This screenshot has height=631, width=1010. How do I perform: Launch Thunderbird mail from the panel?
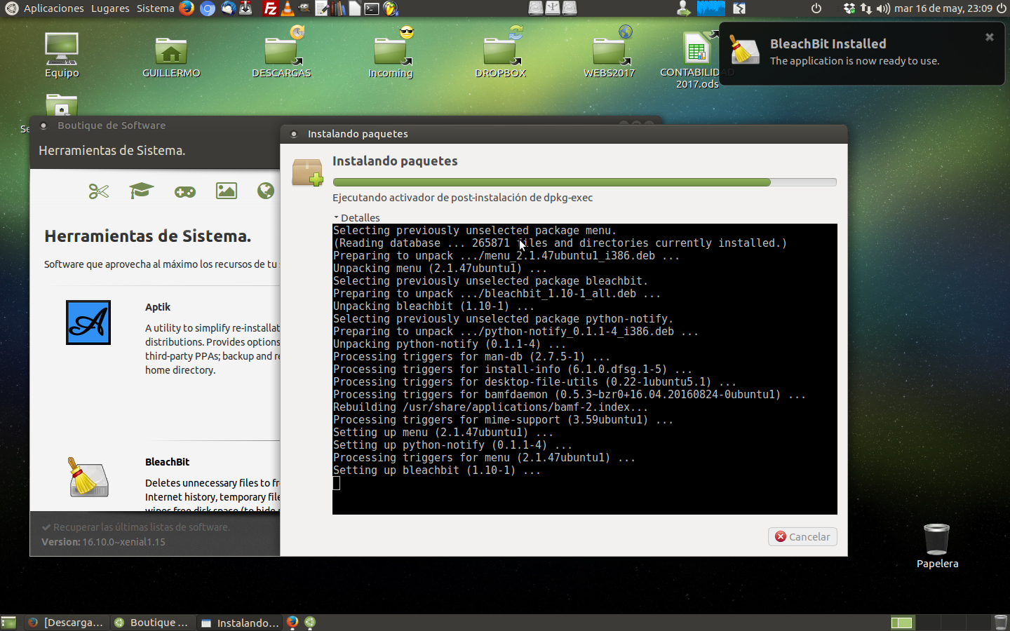(227, 8)
